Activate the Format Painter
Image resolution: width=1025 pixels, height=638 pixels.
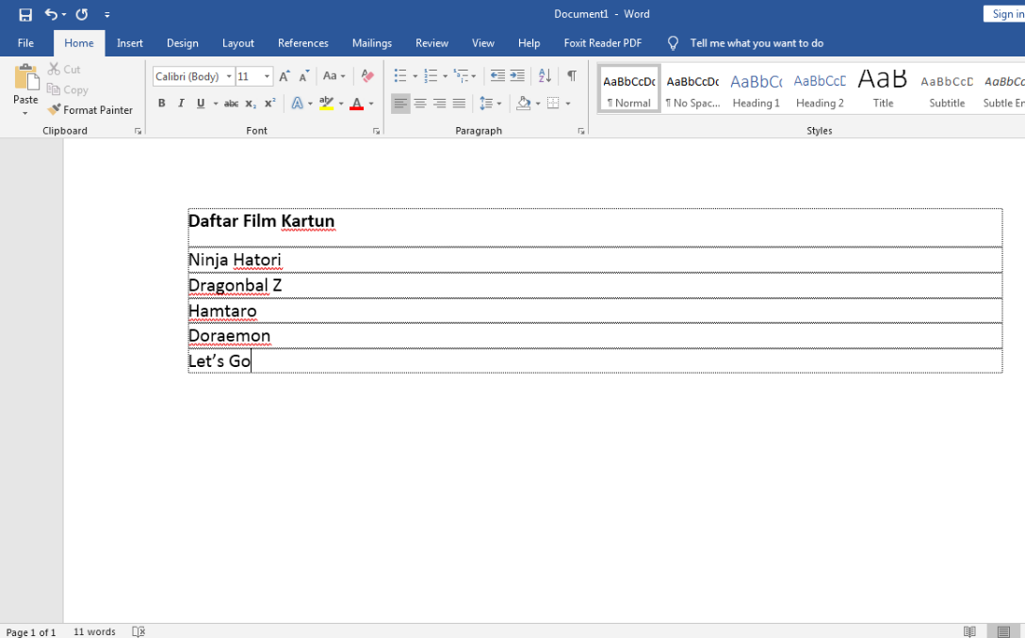pyautogui.click(x=90, y=109)
